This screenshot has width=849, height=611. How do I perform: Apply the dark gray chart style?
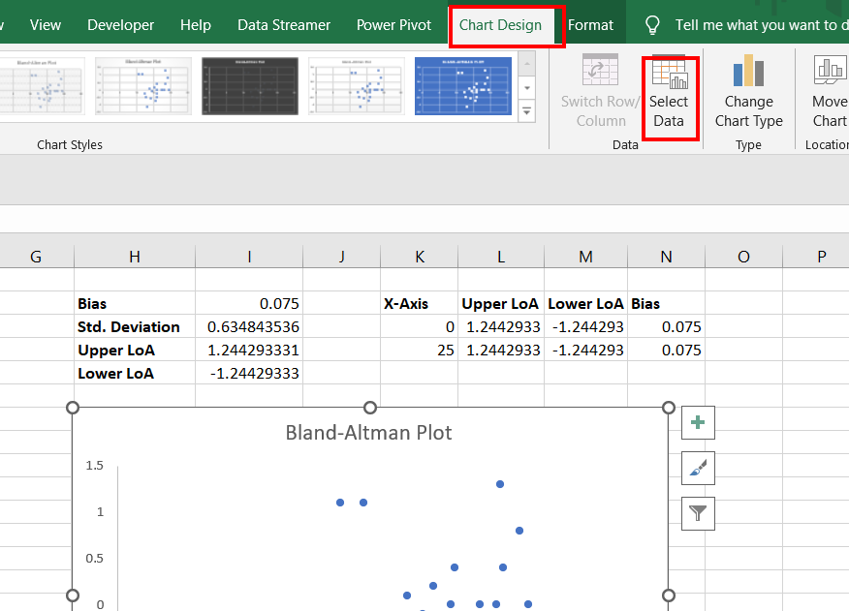(x=250, y=86)
